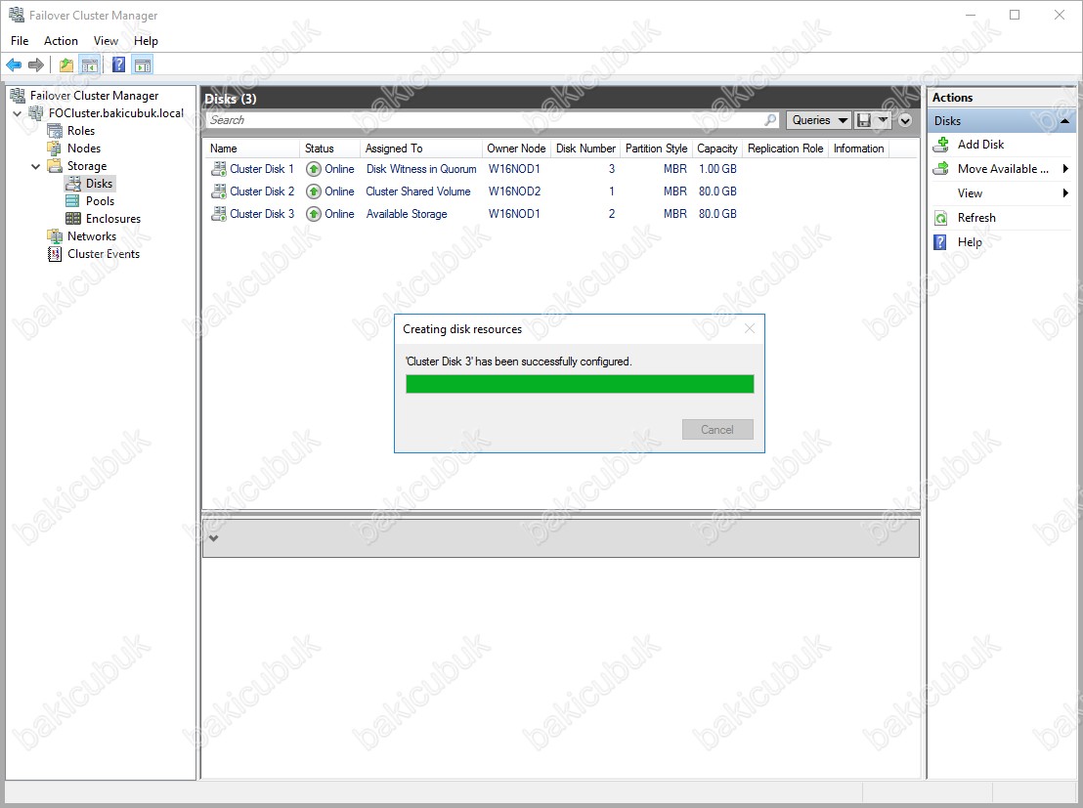Maximize the Failover Cluster Manager window
1083x808 pixels.
pyautogui.click(x=1015, y=15)
